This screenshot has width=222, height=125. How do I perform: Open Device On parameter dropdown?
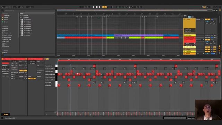pyautogui.click(x=190, y=31)
